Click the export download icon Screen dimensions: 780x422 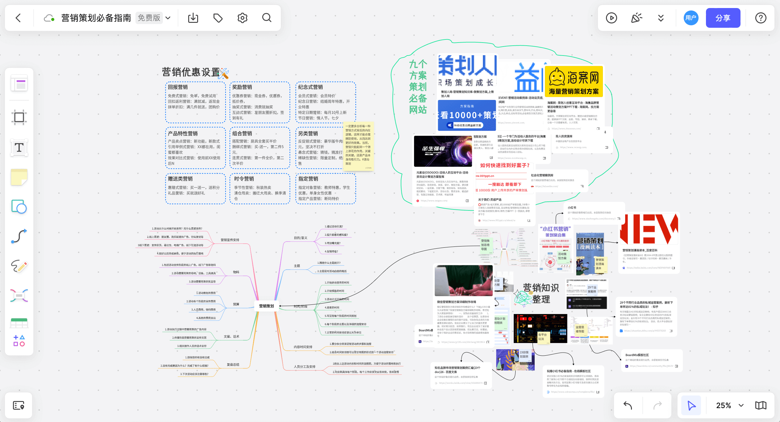pos(193,18)
